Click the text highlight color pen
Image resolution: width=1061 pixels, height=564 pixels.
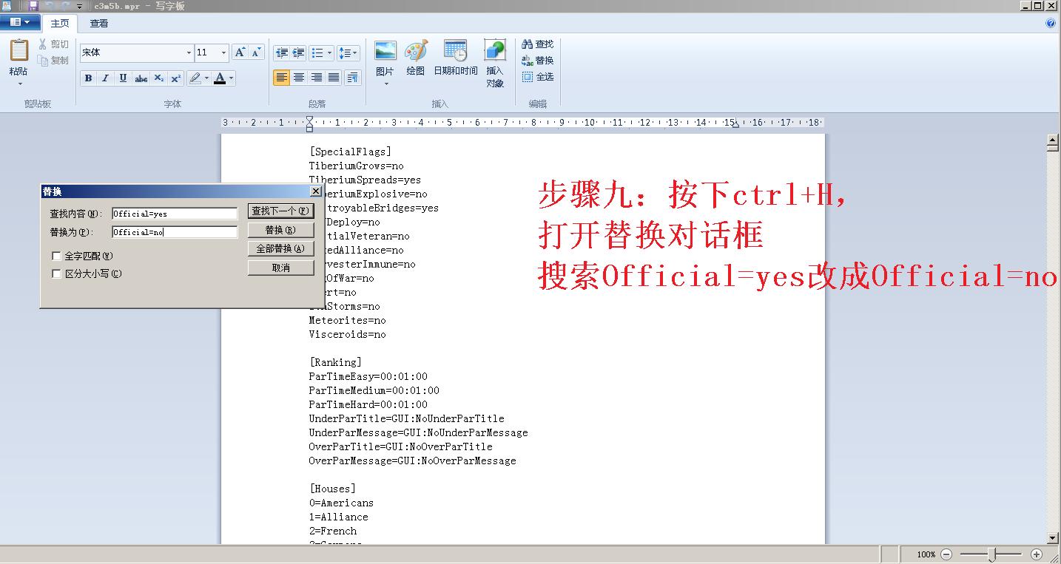(x=195, y=78)
